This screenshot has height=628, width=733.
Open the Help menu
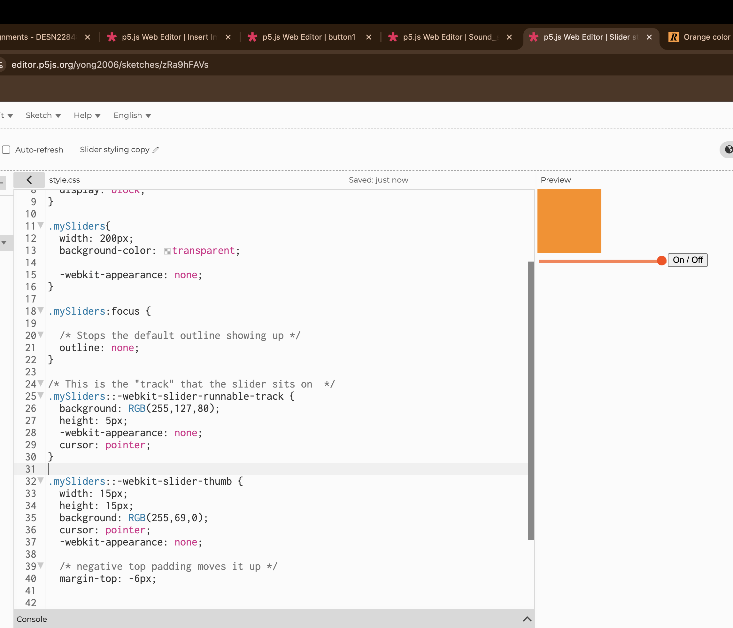(87, 115)
